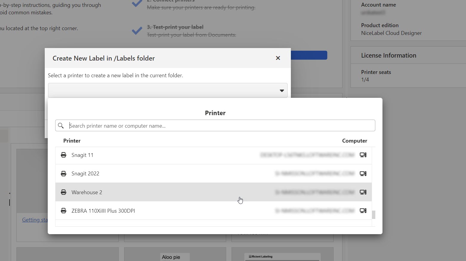Image resolution: width=466 pixels, height=261 pixels.
Task: Focus the search printer name field
Action: click(x=221, y=126)
